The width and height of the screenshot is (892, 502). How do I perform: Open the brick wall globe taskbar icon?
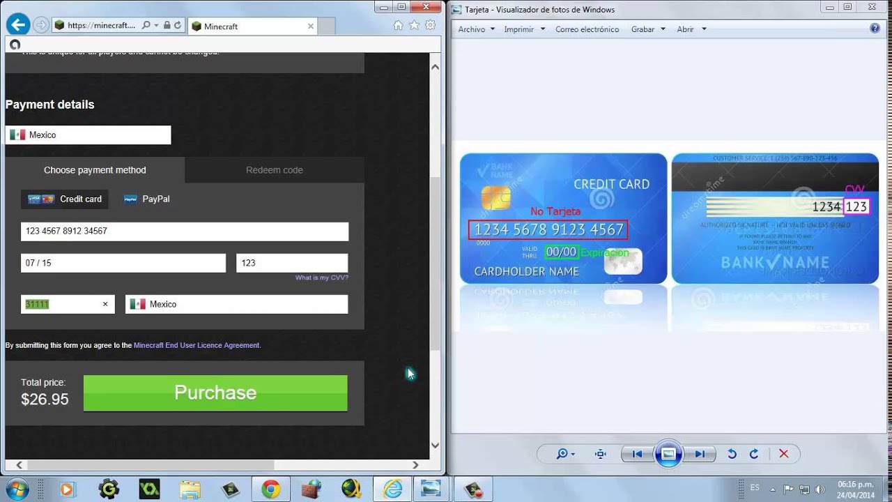pos(312,489)
